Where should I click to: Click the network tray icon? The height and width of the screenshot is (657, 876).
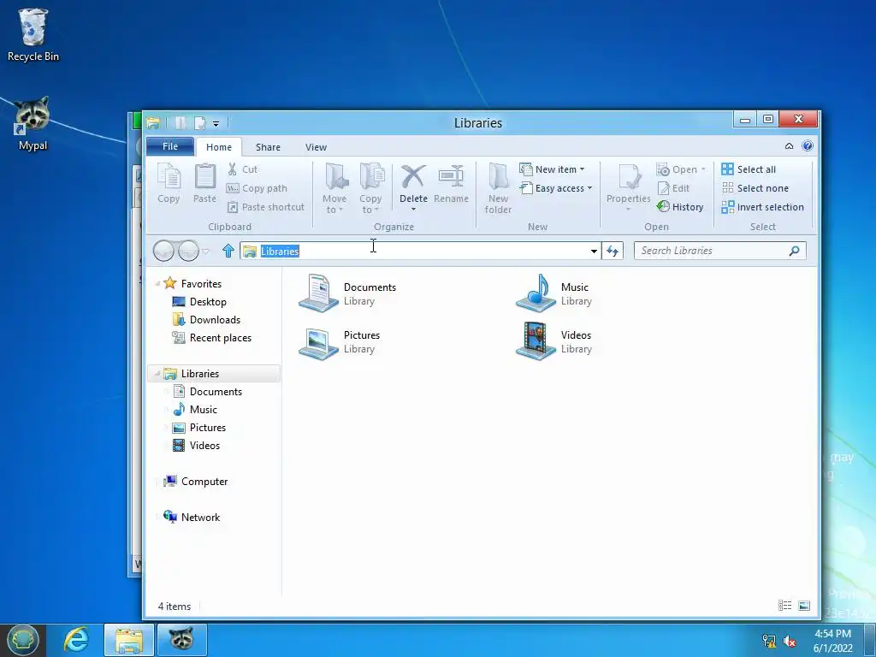point(769,641)
